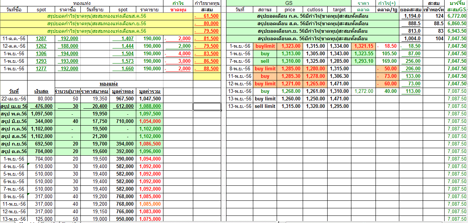Image resolution: width=468 pixels, height=223 pixels.
Task: Click the 'cutloss' column header
Action: [315, 9]
